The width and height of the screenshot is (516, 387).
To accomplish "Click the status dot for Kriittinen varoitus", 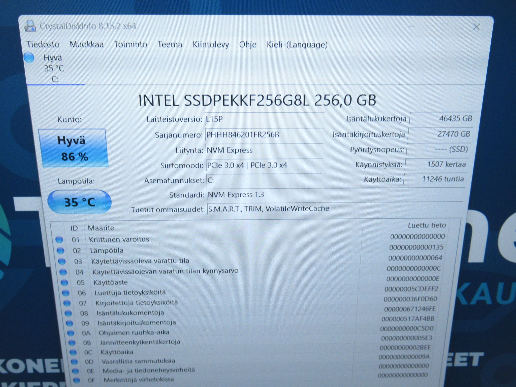I will (59, 239).
